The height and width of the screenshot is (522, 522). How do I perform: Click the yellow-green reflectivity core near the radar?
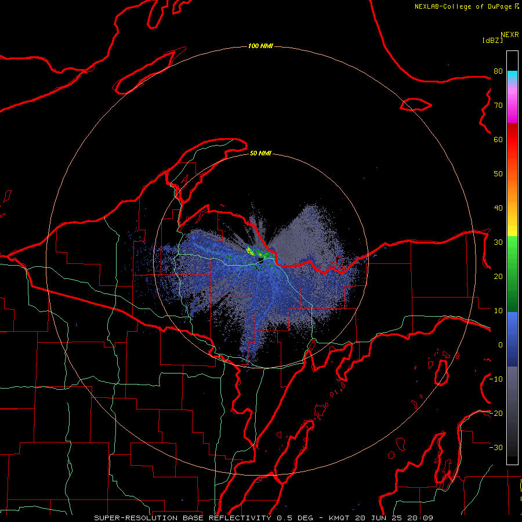coord(250,251)
